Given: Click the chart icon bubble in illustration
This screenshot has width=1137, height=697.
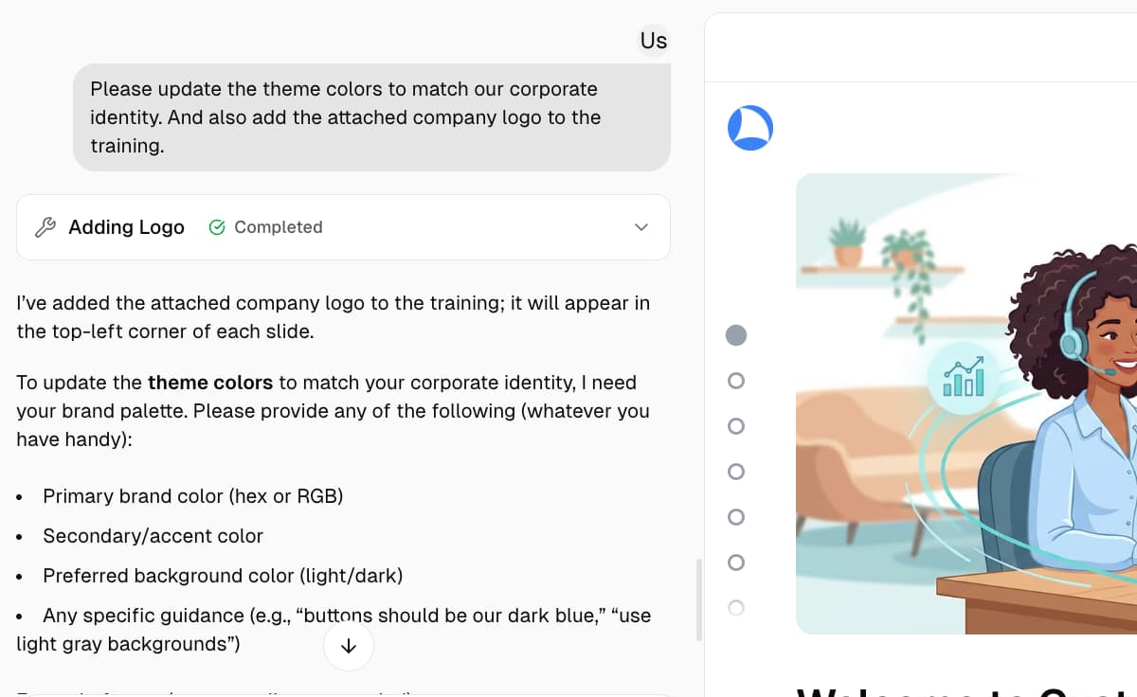Looking at the screenshot, I should pos(964,377).
